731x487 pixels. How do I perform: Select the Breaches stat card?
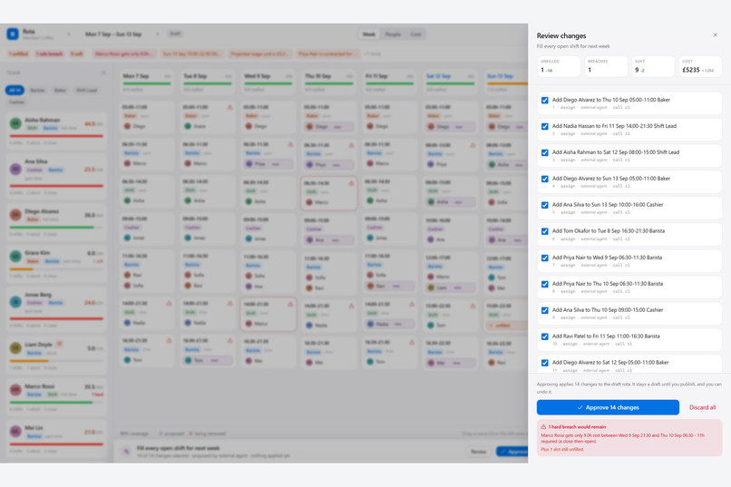pos(605,66)
